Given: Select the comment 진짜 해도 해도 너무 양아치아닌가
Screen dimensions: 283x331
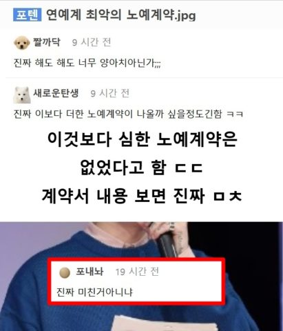Looking at the screenshot, I should 87,63.
